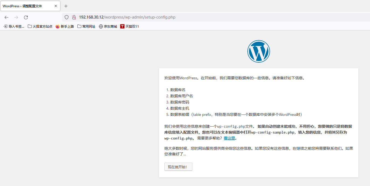Screen dimensions: 370x186
Task: Reload the page with refresh icon
Action: coord(26,17)
